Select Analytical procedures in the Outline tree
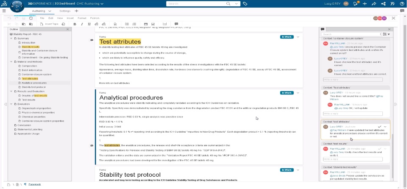 [x=34, y=83]
